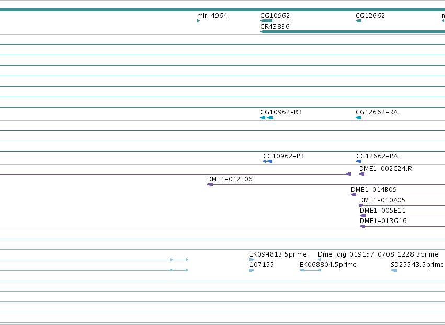This screenshot has height=325, width=445.
Task: Select the CG12662-RA transcript label
Action: click(x=376, y=112)
